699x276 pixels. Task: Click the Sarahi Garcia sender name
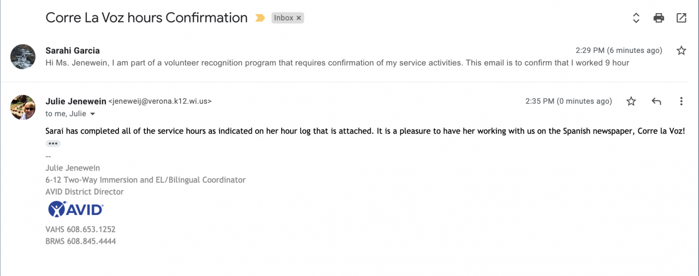73,51
